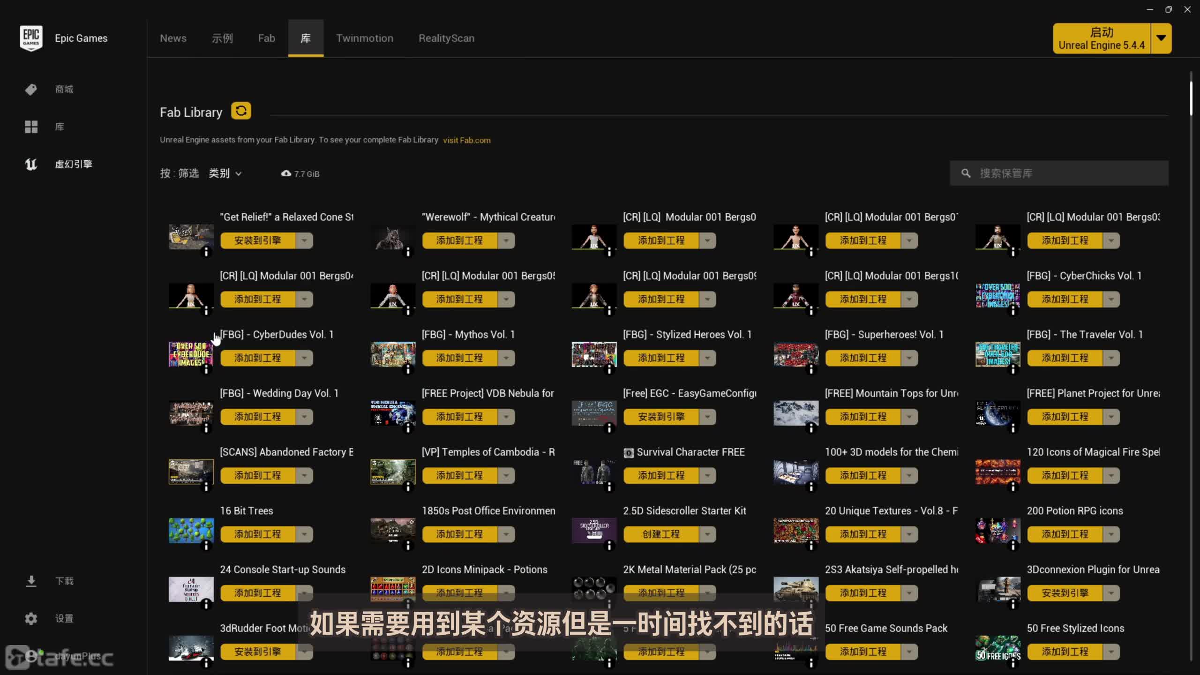Switch to the News tab

pyautogui.click(x=173, y=38)
